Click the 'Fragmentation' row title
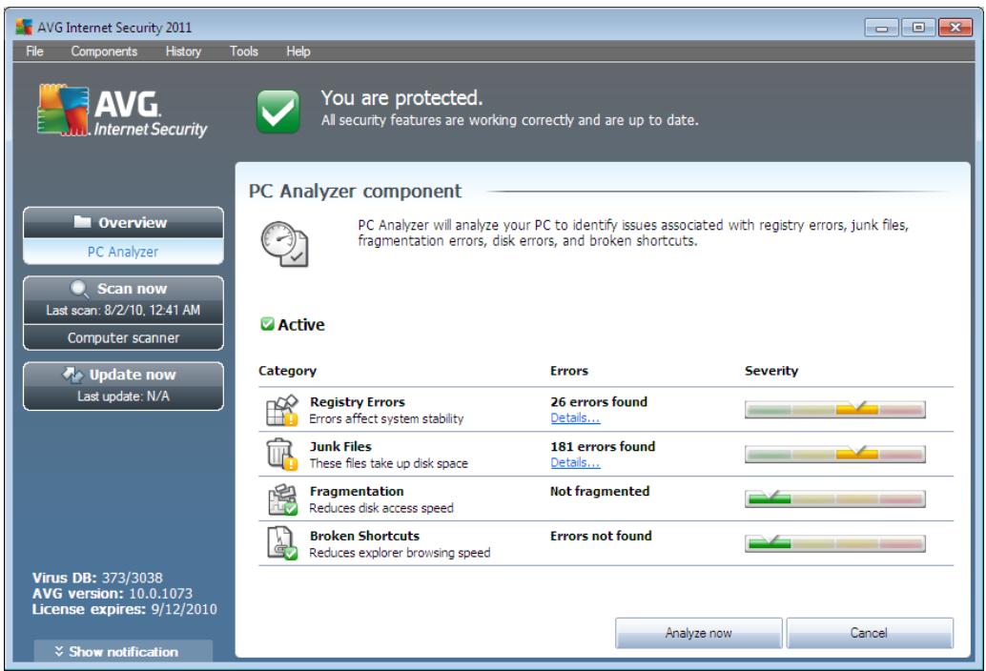986x671 pixels. (357, 491)
